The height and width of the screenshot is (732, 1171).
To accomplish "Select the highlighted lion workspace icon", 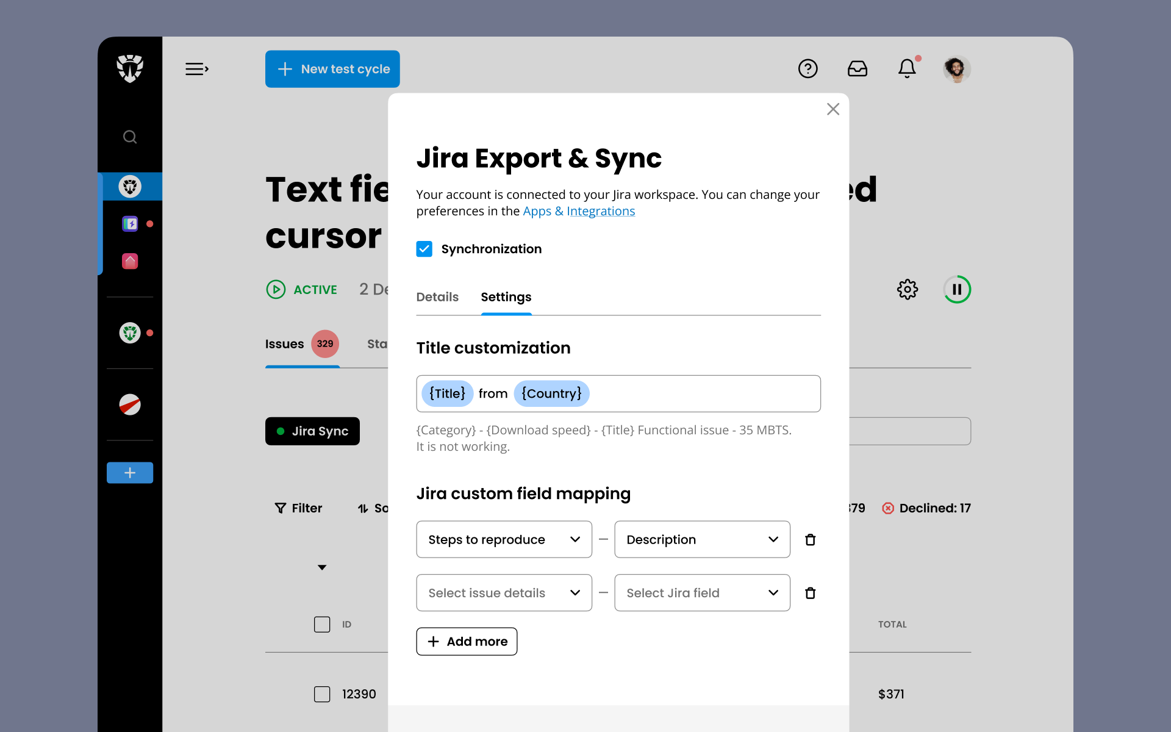I will pos(130,186).
